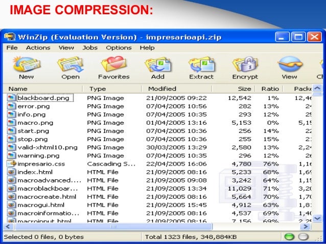Sort by the Modified column header

[177, 89]
